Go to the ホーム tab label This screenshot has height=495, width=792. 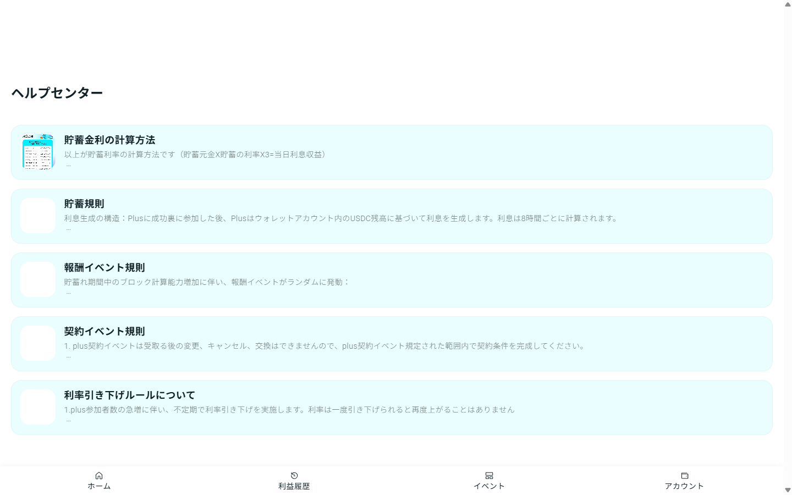[x=99, y=486]
